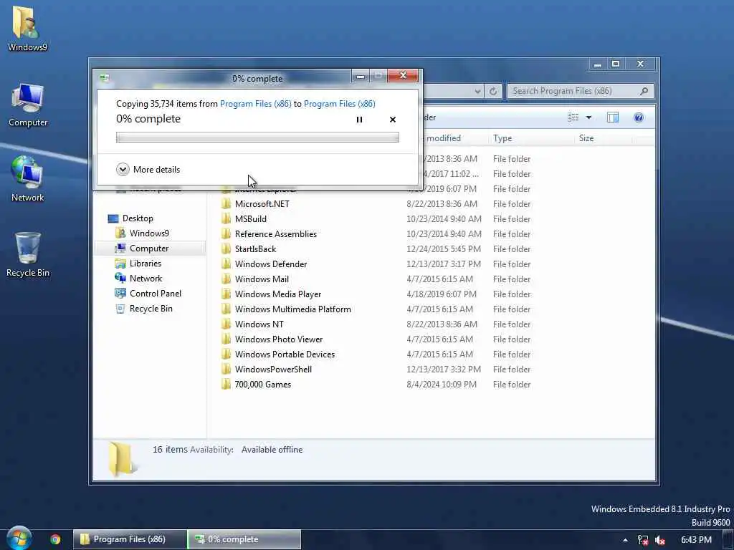Sort by the Type column header
734x550 pixels.
[x=531, y=138]
